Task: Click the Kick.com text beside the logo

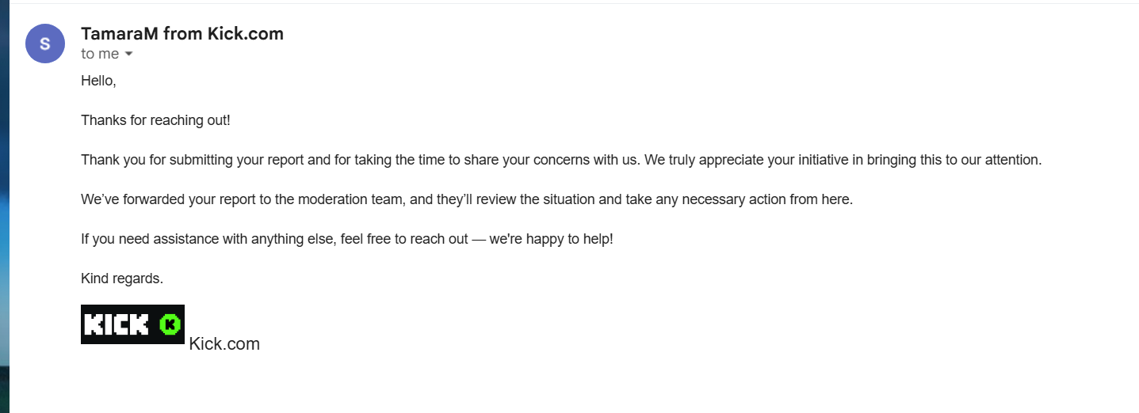Action: pos(224,344)
